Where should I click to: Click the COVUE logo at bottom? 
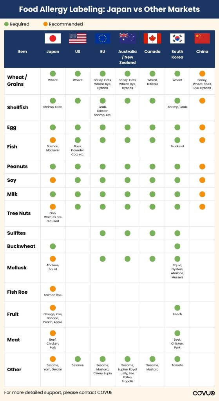pos(204,393)
